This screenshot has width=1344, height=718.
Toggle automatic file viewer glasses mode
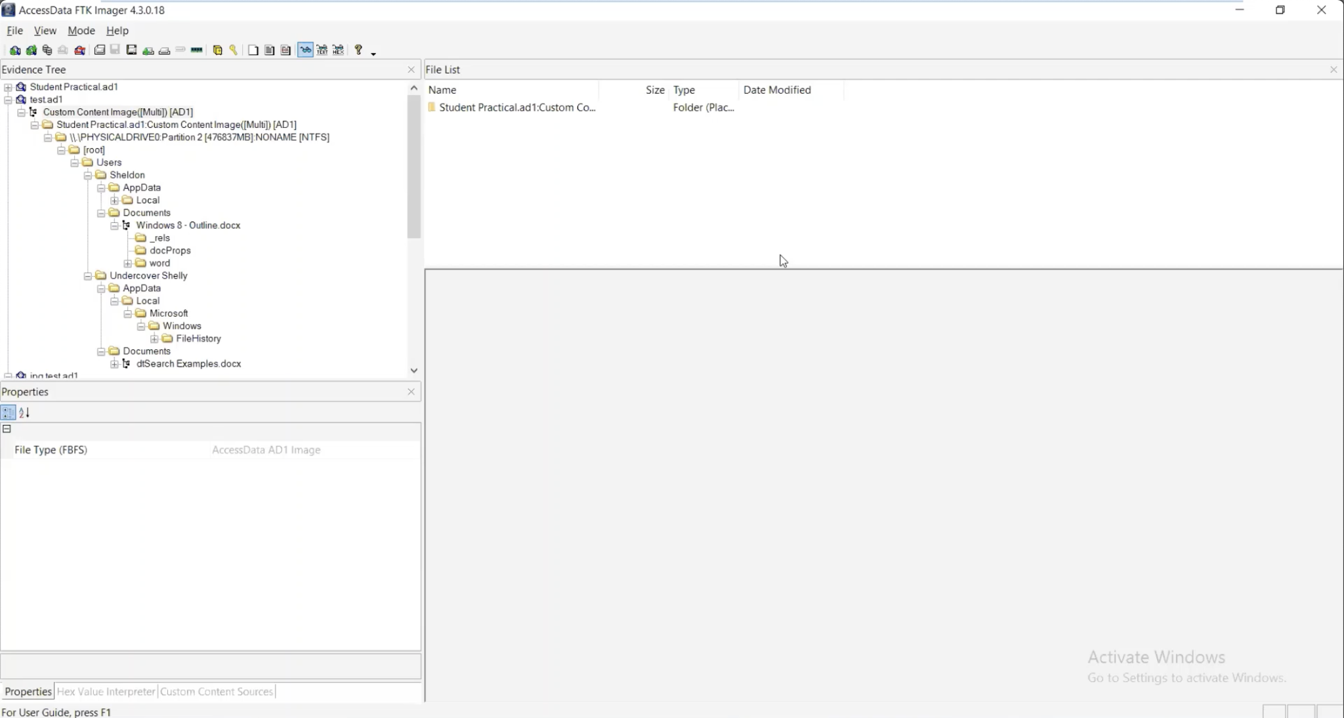coord(305,50)
